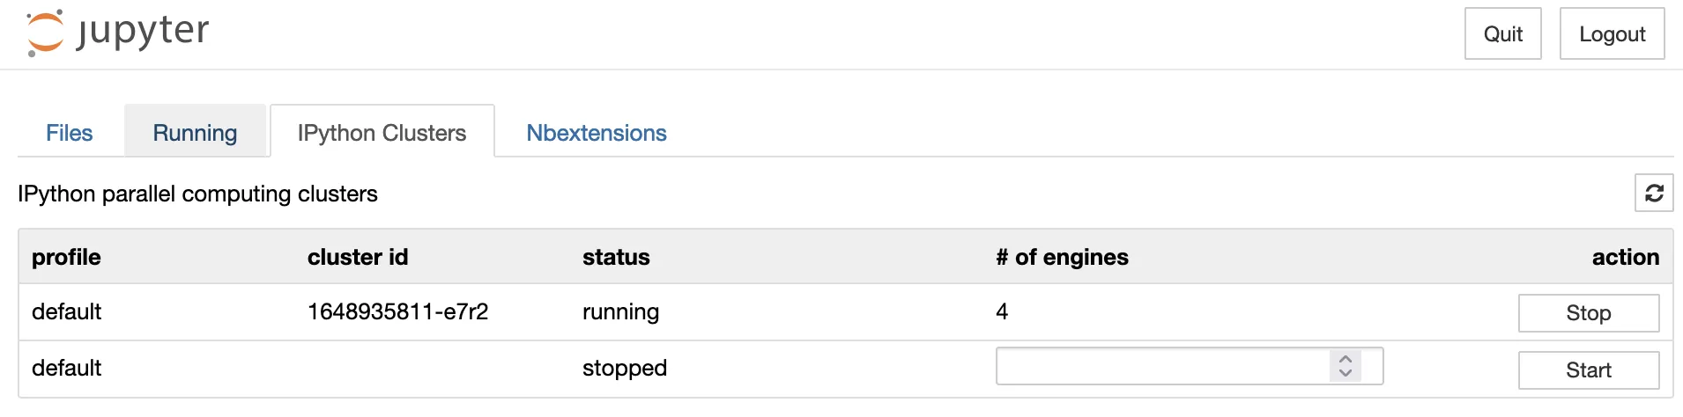Screen dimensions: 1683x417
Task: Click the "# of engines" column header
Action: (1062, 257)
